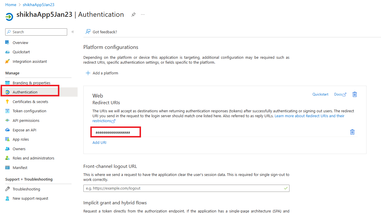Click the Add URI link
This screenshot has height=213, width=381.
[x=99, y=142]
